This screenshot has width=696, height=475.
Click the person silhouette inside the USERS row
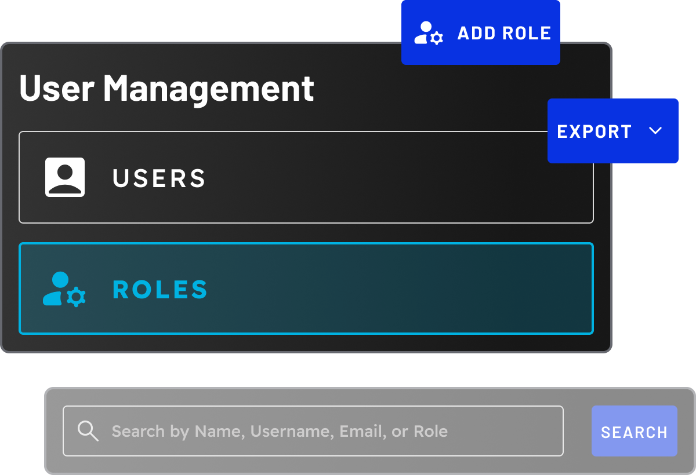65,177
